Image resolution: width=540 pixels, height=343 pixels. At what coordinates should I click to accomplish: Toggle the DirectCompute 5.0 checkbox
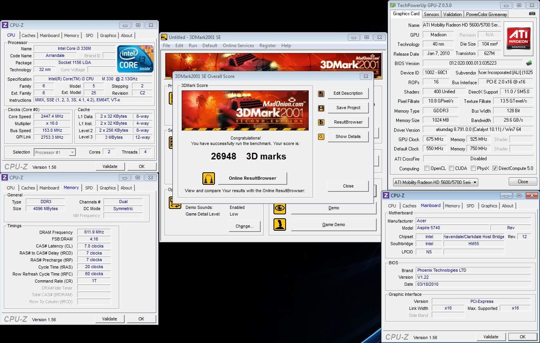click(495, 168)
